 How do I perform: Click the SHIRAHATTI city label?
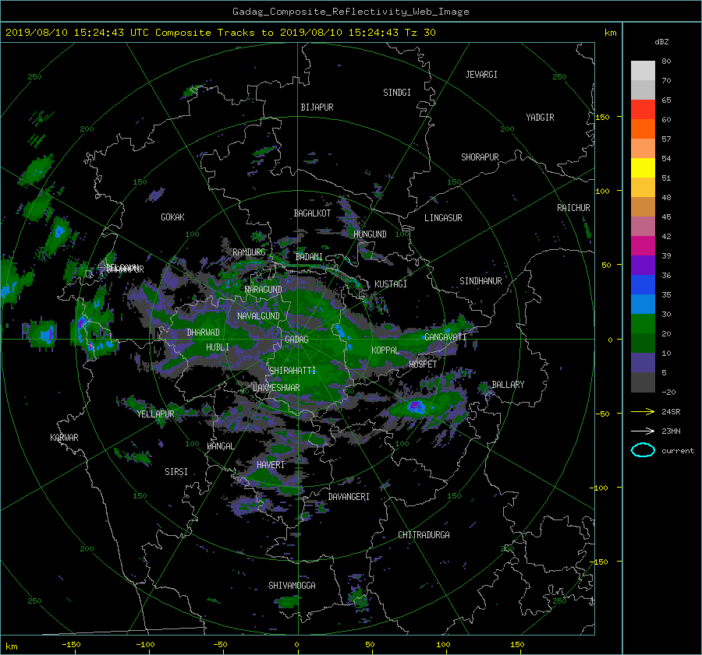(x=292, y=371)
